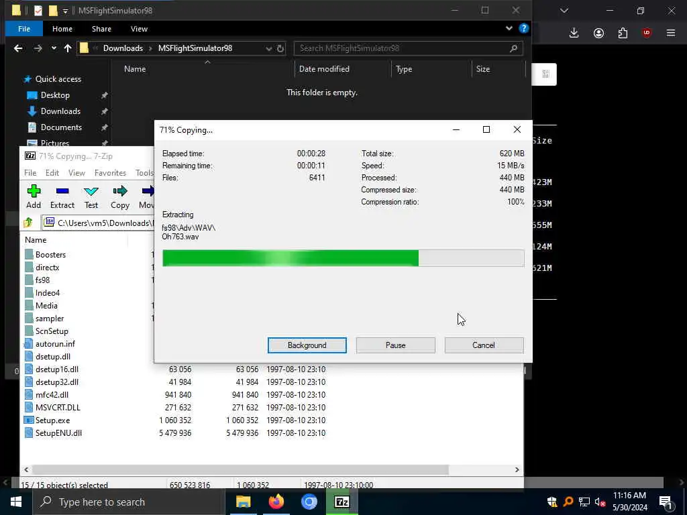Select MSVCRT.DLL in 7-Zip list
Image resolution: width=687 pixels, height=515 pixels.
[x=58, y=408]
